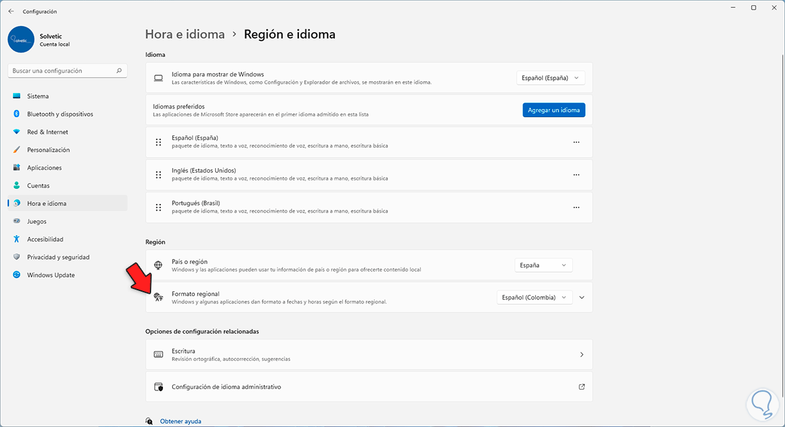Grab the drag handle of Español (España)
This screenshot has height=427, width=785.
(x=158, y=142)
